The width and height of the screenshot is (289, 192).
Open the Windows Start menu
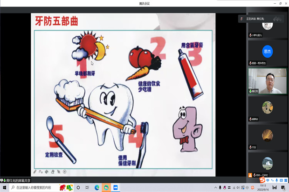coord(4,188)
